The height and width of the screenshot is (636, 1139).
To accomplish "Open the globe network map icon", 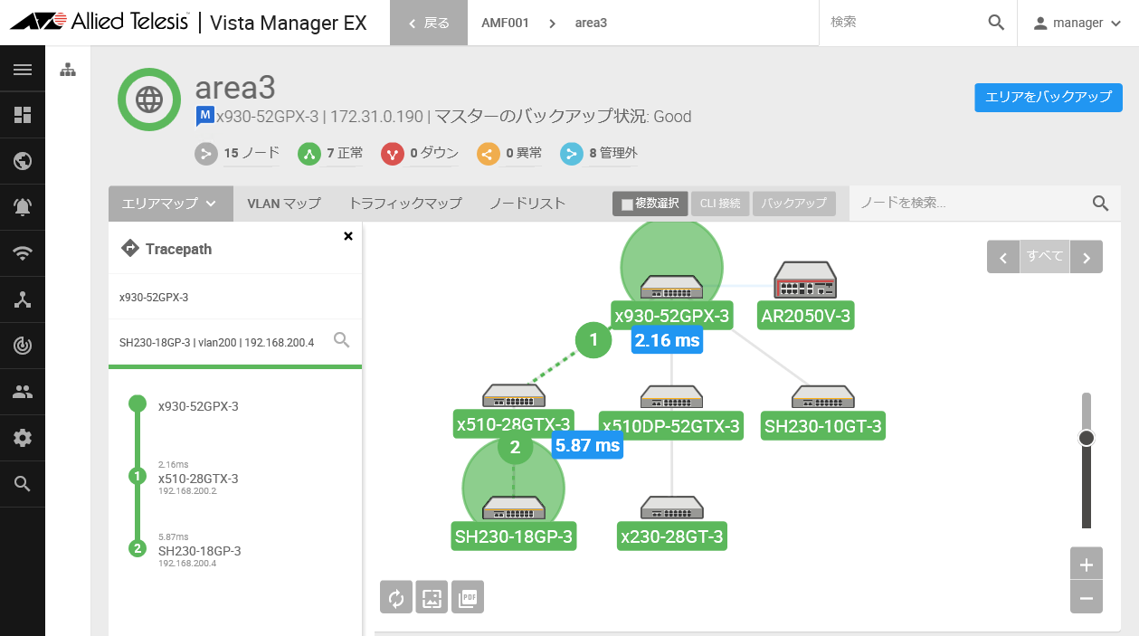I will point(23,161).
